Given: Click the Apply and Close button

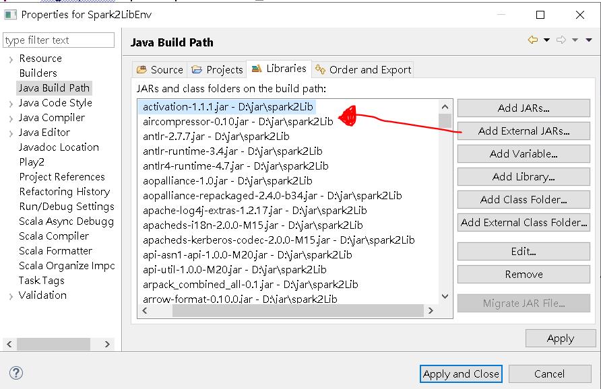Looking at the screenshot, I should click(x=461, y=374).
